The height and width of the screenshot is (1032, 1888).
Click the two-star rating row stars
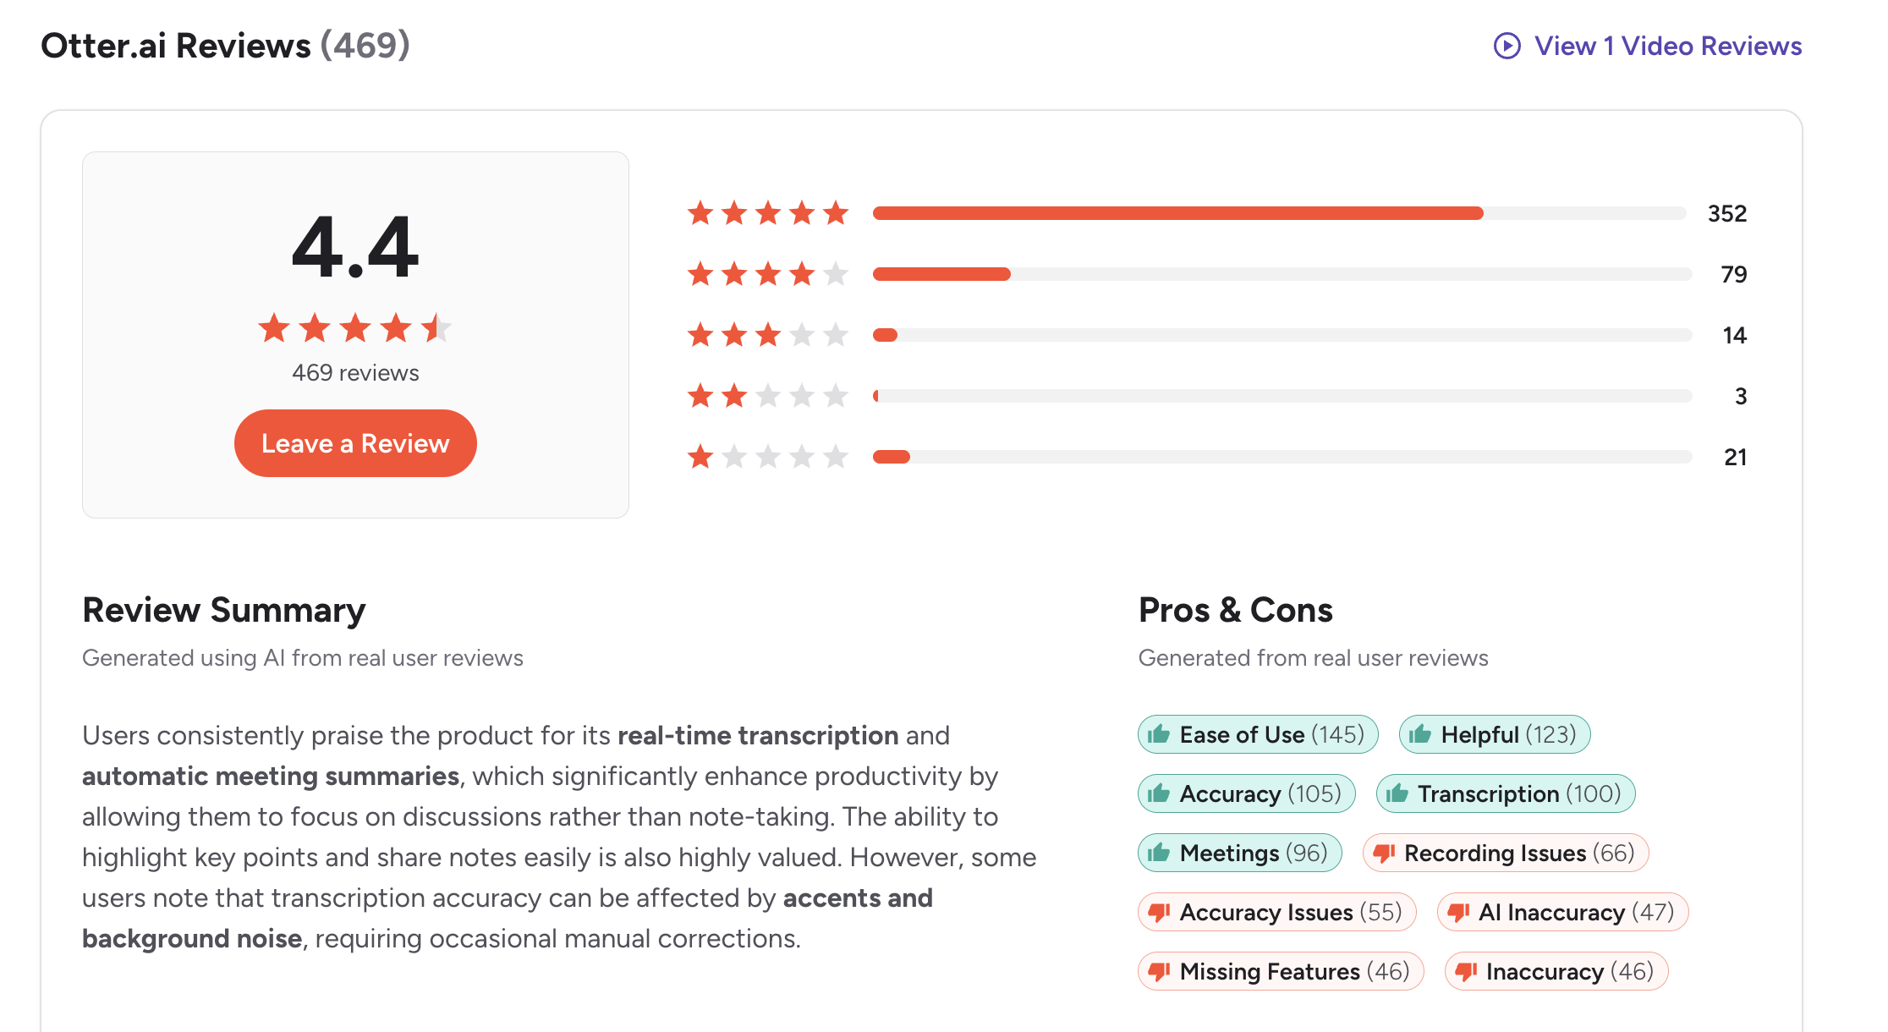767,396
